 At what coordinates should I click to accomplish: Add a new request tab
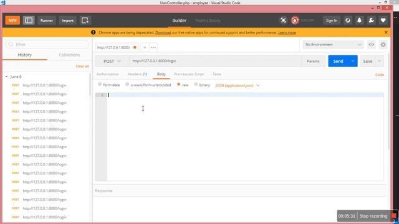point(145,47)
